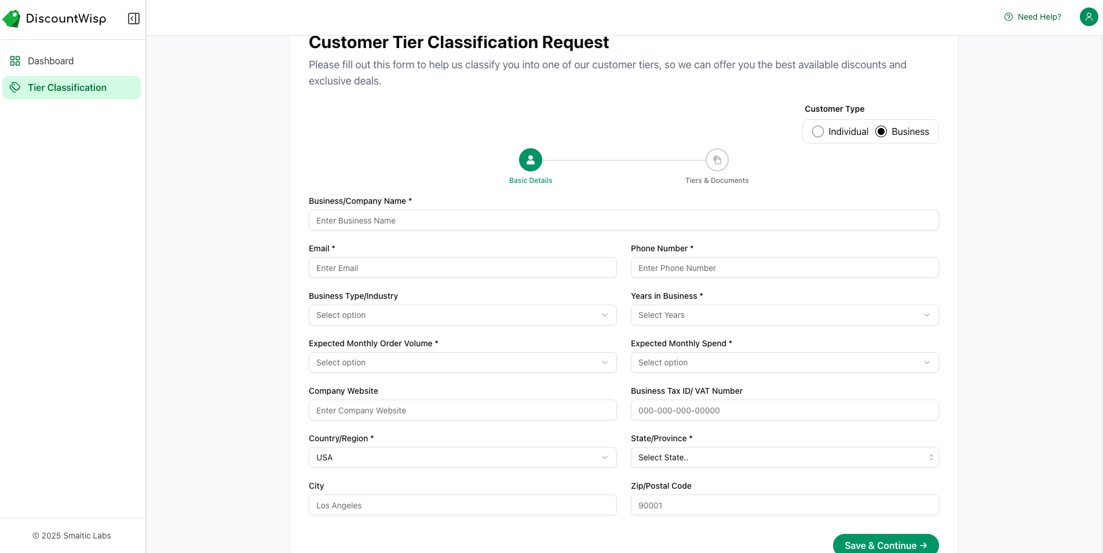This screenshot has width=1103, height=553.
Task: Click the Need Help? link
Action: [1039, 17]
